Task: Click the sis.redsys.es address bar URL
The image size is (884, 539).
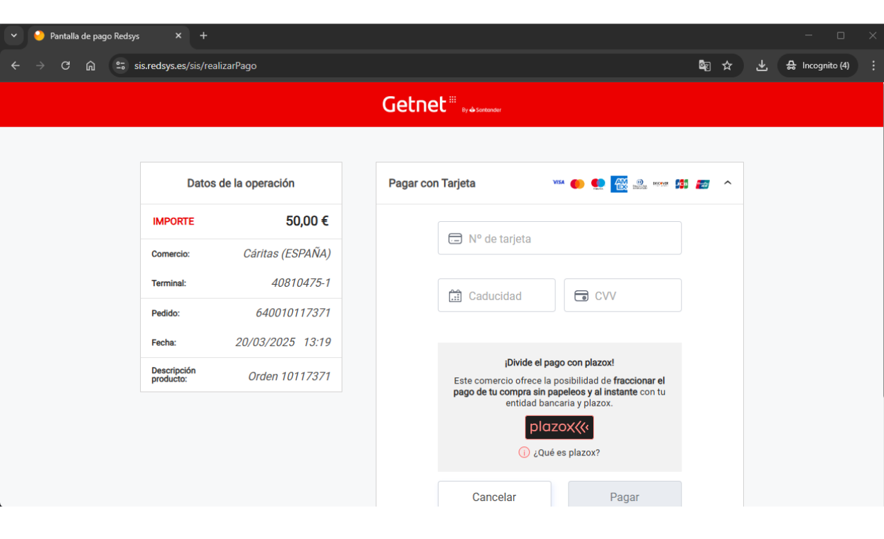Action: pos(195,66)
